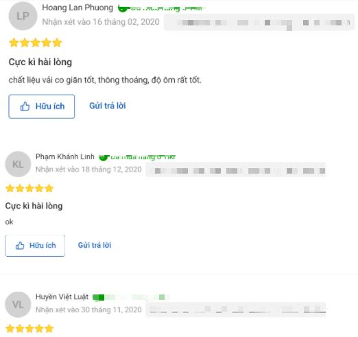The width and height of the screenshot is (358, 337).
Task: Click green purchased badge next to Hoang Lan Phuong
Action: pos(161,8)
